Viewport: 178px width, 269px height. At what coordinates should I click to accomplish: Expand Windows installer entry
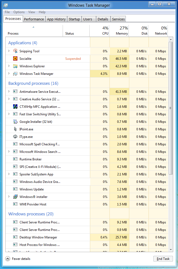click(9, 197)
